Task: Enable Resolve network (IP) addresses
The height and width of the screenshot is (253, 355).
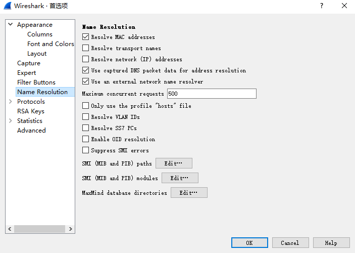Action: click(85, 59)
